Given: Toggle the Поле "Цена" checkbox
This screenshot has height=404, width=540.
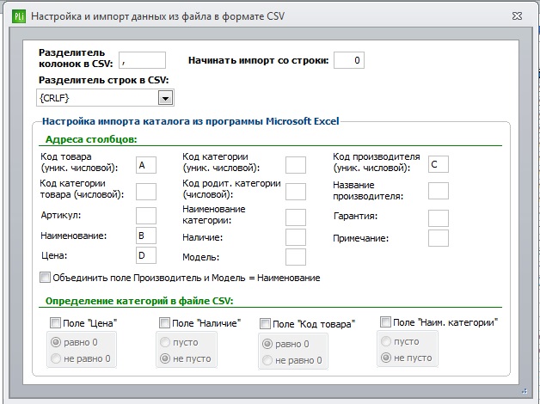Looking at the screenshot, I should coord(55,323).
